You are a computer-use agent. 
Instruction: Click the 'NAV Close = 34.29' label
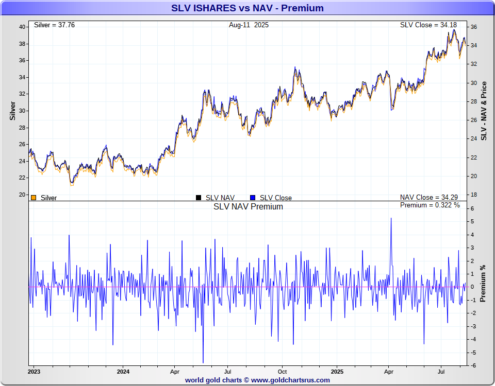point(428,197)
